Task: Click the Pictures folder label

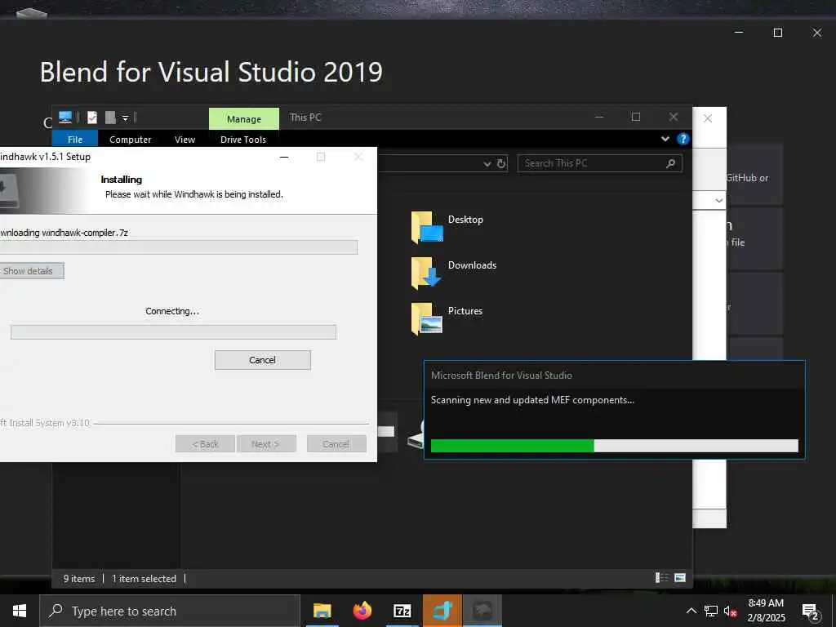Action: tap(465, 311)
